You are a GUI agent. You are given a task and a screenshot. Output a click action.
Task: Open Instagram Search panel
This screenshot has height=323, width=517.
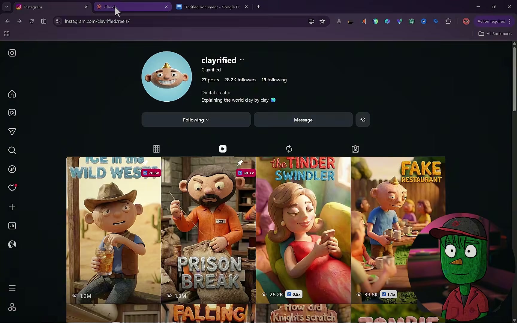(x=12, y=150)
